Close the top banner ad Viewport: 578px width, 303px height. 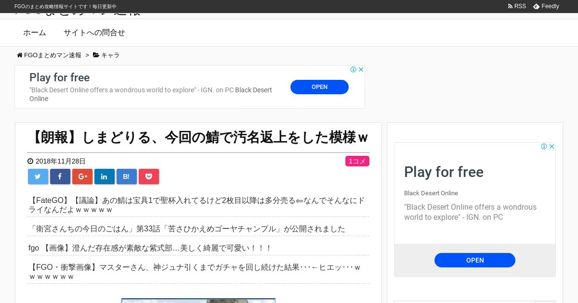pos(361,70)
